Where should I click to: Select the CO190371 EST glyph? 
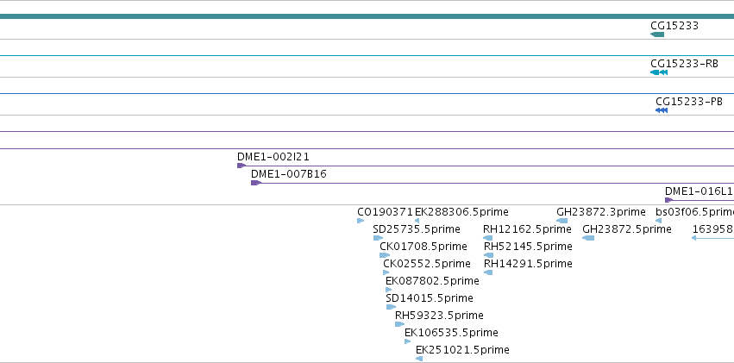click(x=361, y=221)
